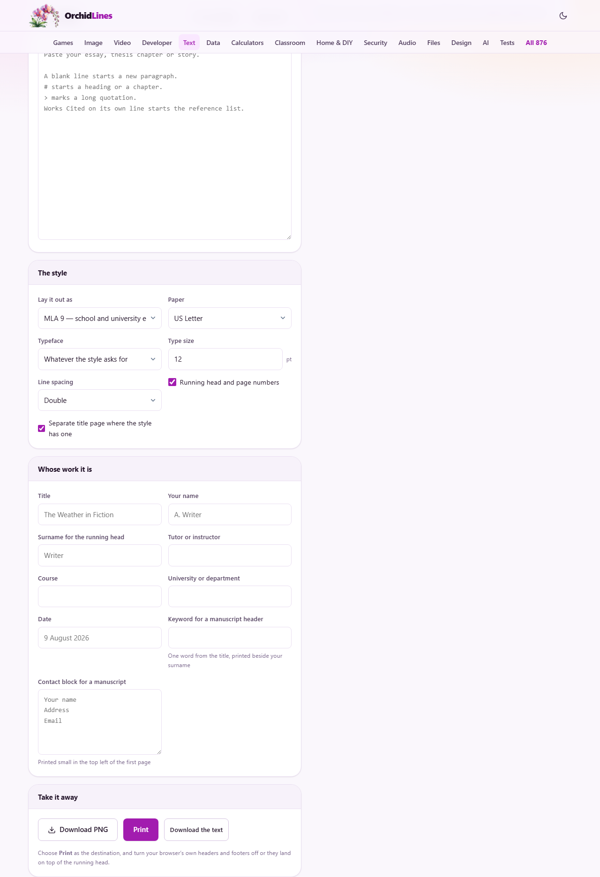Click the Title input field
Viewport: 600px width, 877px height.
pyautogui.click(x=99, y=514)
